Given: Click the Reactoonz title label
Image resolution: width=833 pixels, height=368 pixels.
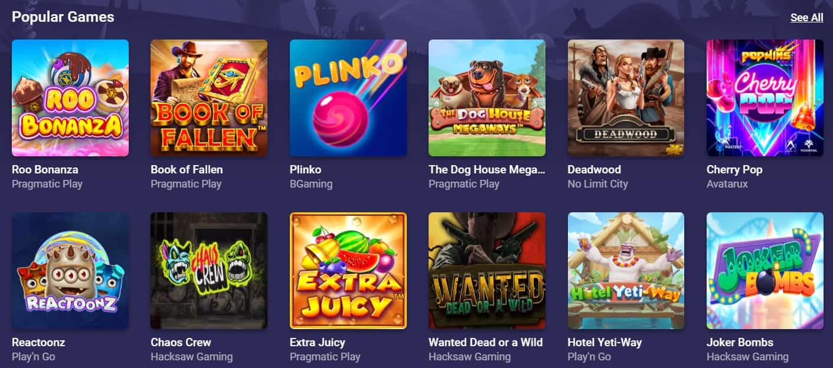Looking at the screenshot, I should [38, 342].
